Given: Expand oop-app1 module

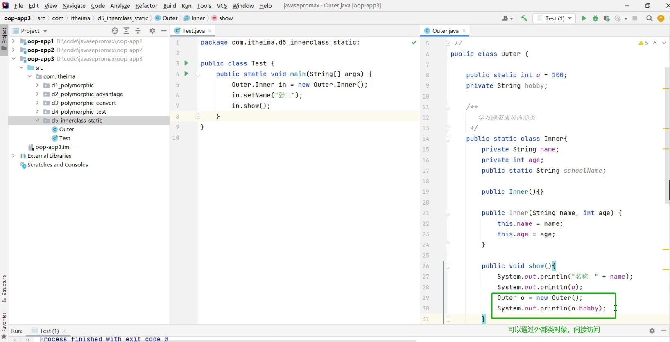Looking at the screenshot, I should pos(13,41).
